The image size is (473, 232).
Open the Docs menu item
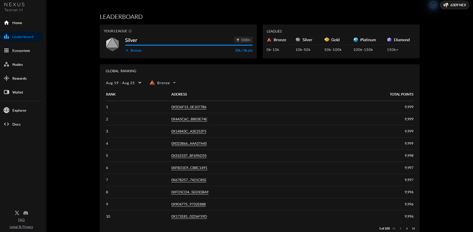tap(21, 124)
